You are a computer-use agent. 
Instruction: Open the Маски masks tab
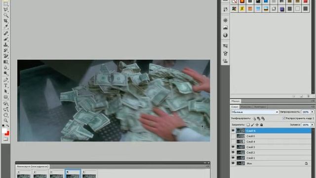coord(236,101)
